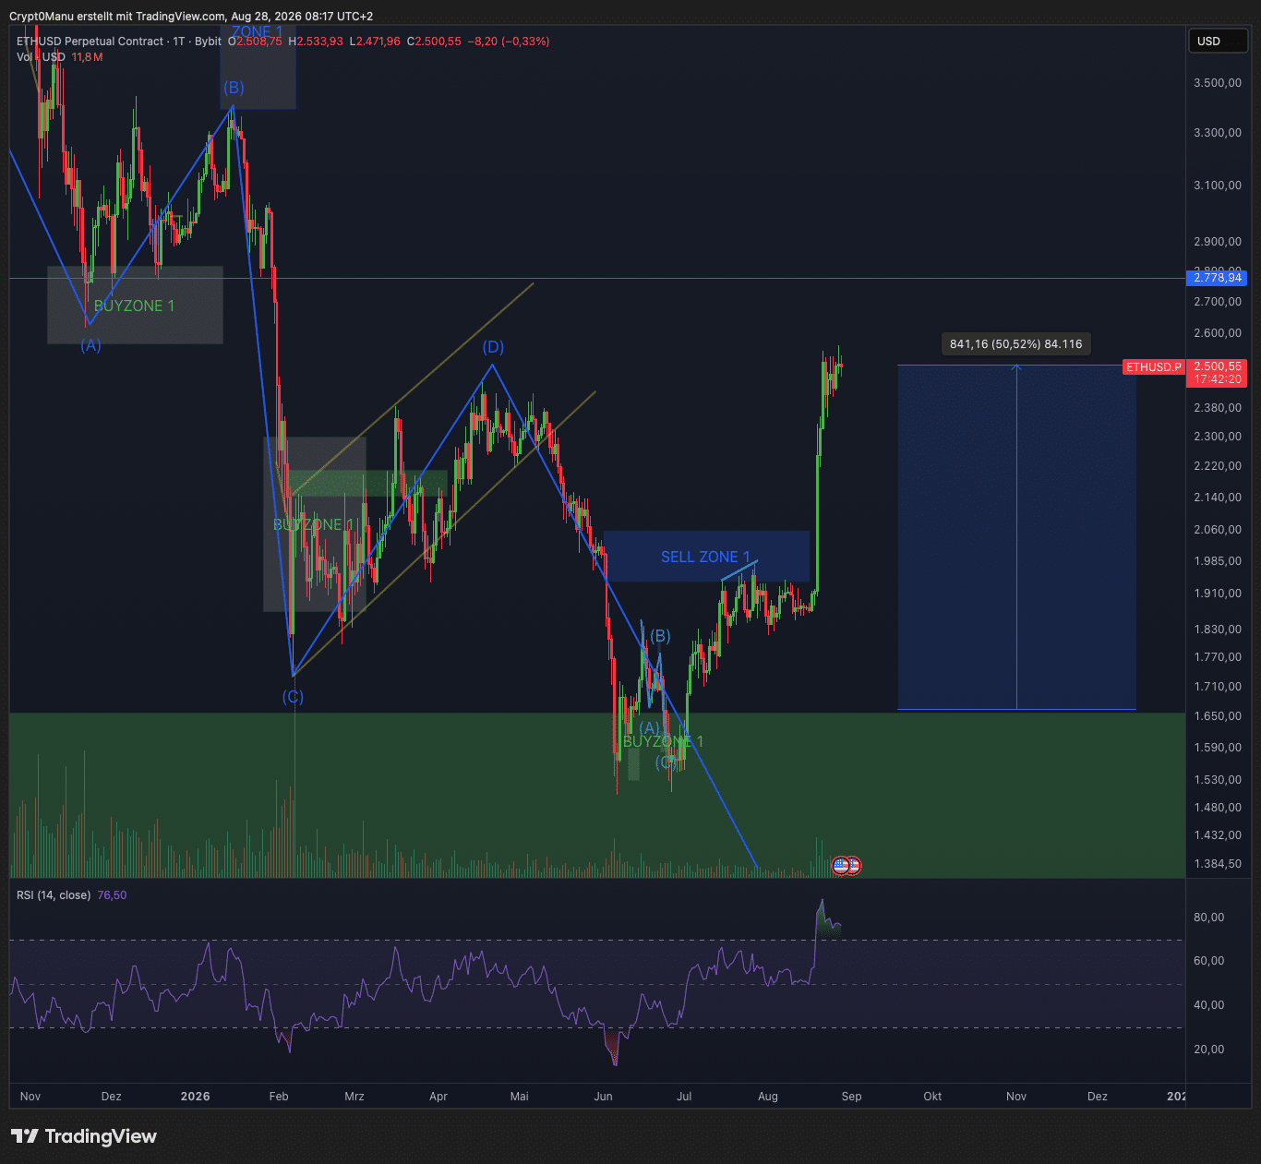The image size is (1261, 1164).
Task: Click the 1.650,00 price axis label
Action: point(1218,716)
